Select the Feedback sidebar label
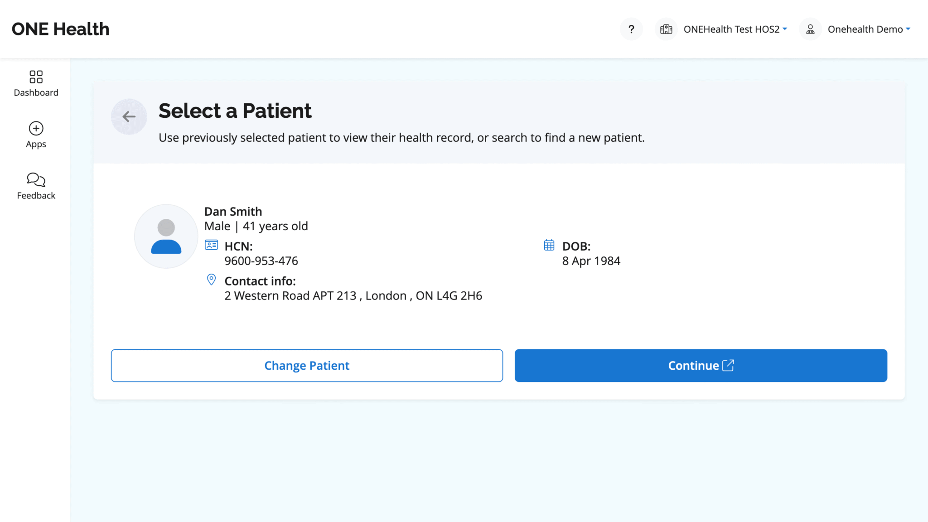 (36, 196)
